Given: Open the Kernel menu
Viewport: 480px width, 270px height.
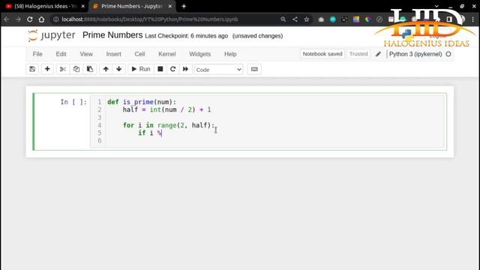Looking at the screenshot, I should (166, 54).
